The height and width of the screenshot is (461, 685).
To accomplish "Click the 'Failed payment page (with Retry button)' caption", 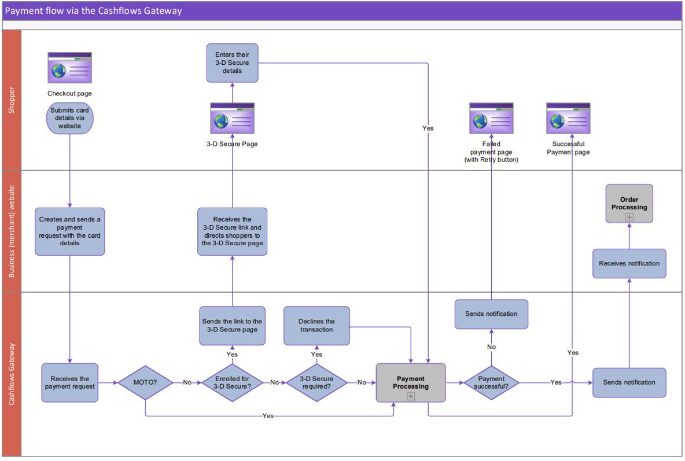I will 491,152.
